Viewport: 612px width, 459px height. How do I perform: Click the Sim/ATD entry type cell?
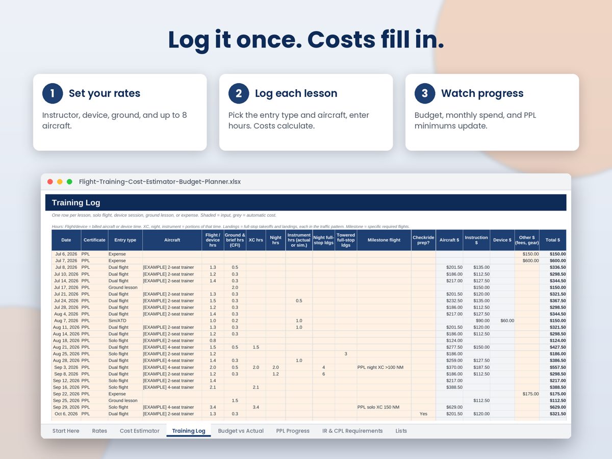click(125, 321)
